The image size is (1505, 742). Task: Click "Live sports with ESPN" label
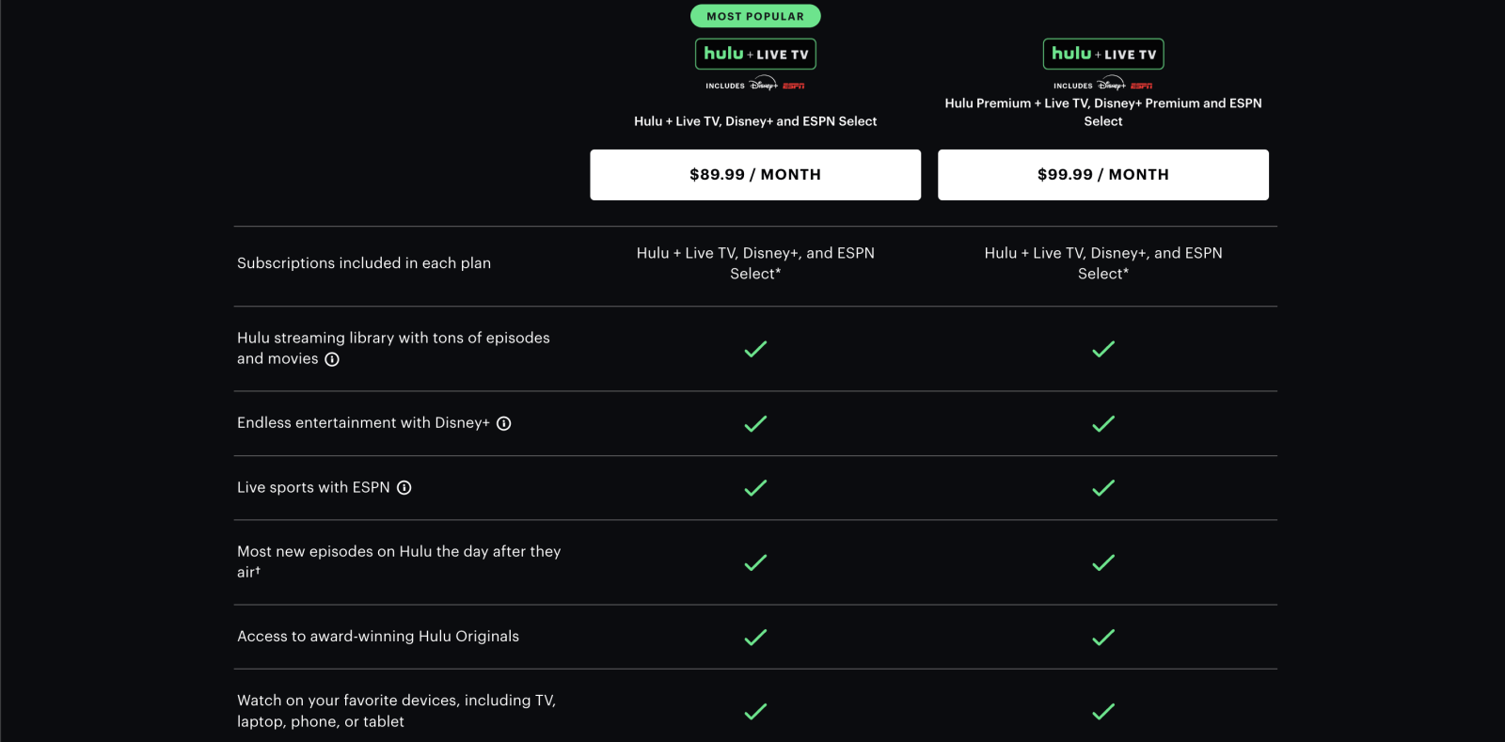[x=313, y=487]
